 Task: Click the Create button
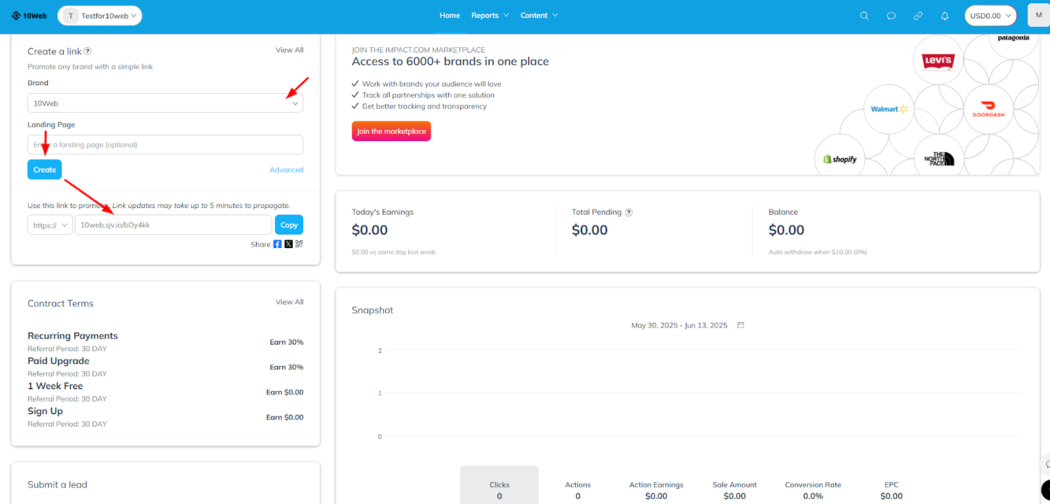[x=45, y=169]
